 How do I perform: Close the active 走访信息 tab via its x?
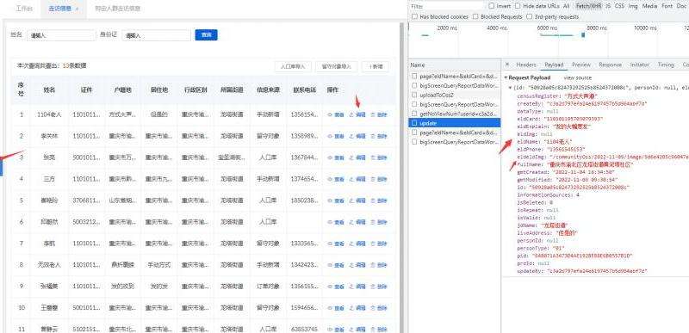tap(78, 9)
